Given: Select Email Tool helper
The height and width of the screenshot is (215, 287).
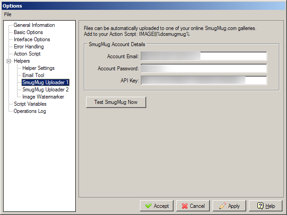Looking at the screenshot, I should click(33, 75).
